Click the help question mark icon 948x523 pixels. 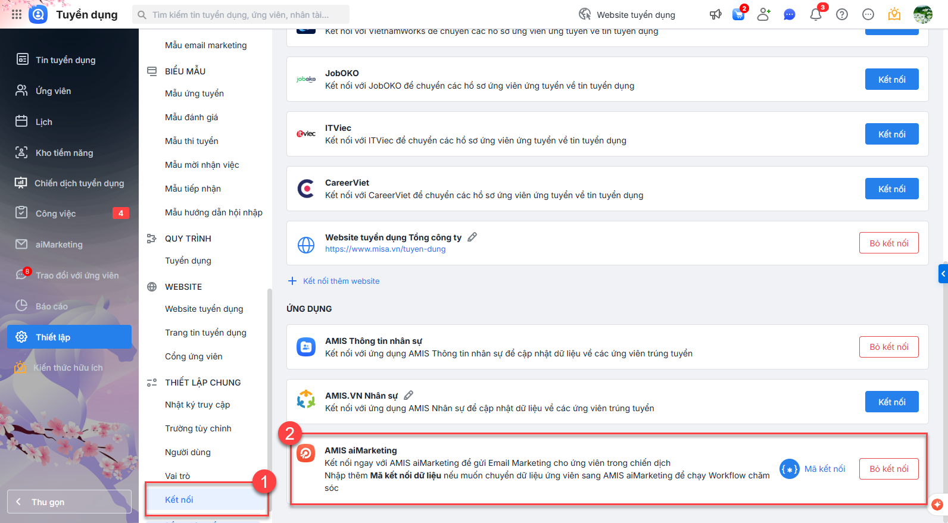pos(842,14)
